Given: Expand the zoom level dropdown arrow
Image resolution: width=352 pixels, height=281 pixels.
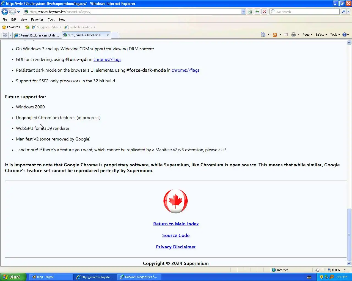Looking at the screenshot, I should pos(345,270).
